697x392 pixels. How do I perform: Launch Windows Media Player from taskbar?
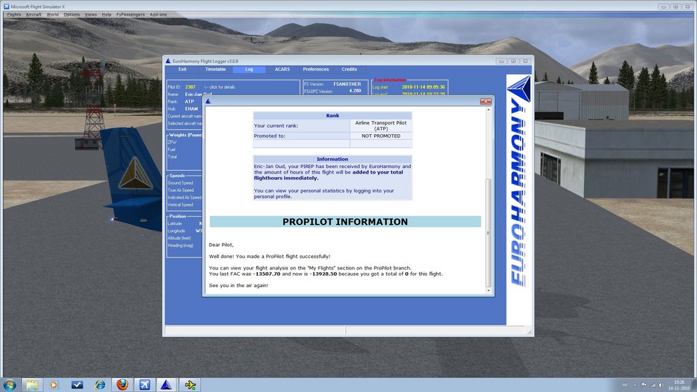(x=54, y=385)
